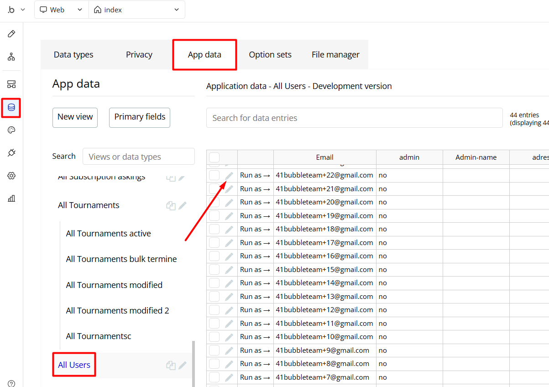Select the checkbox for 41bubbleteam+15@gmail.com row

point(214,270)
